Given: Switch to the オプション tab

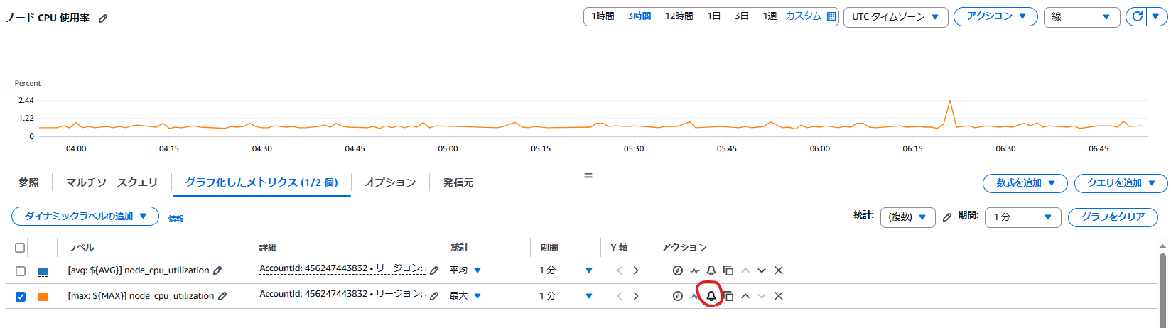Looking at the screenshot, I should (390, 182).
